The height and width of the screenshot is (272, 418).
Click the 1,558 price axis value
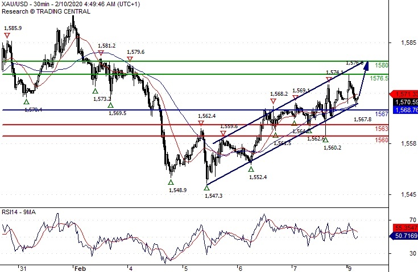(408, 144)
